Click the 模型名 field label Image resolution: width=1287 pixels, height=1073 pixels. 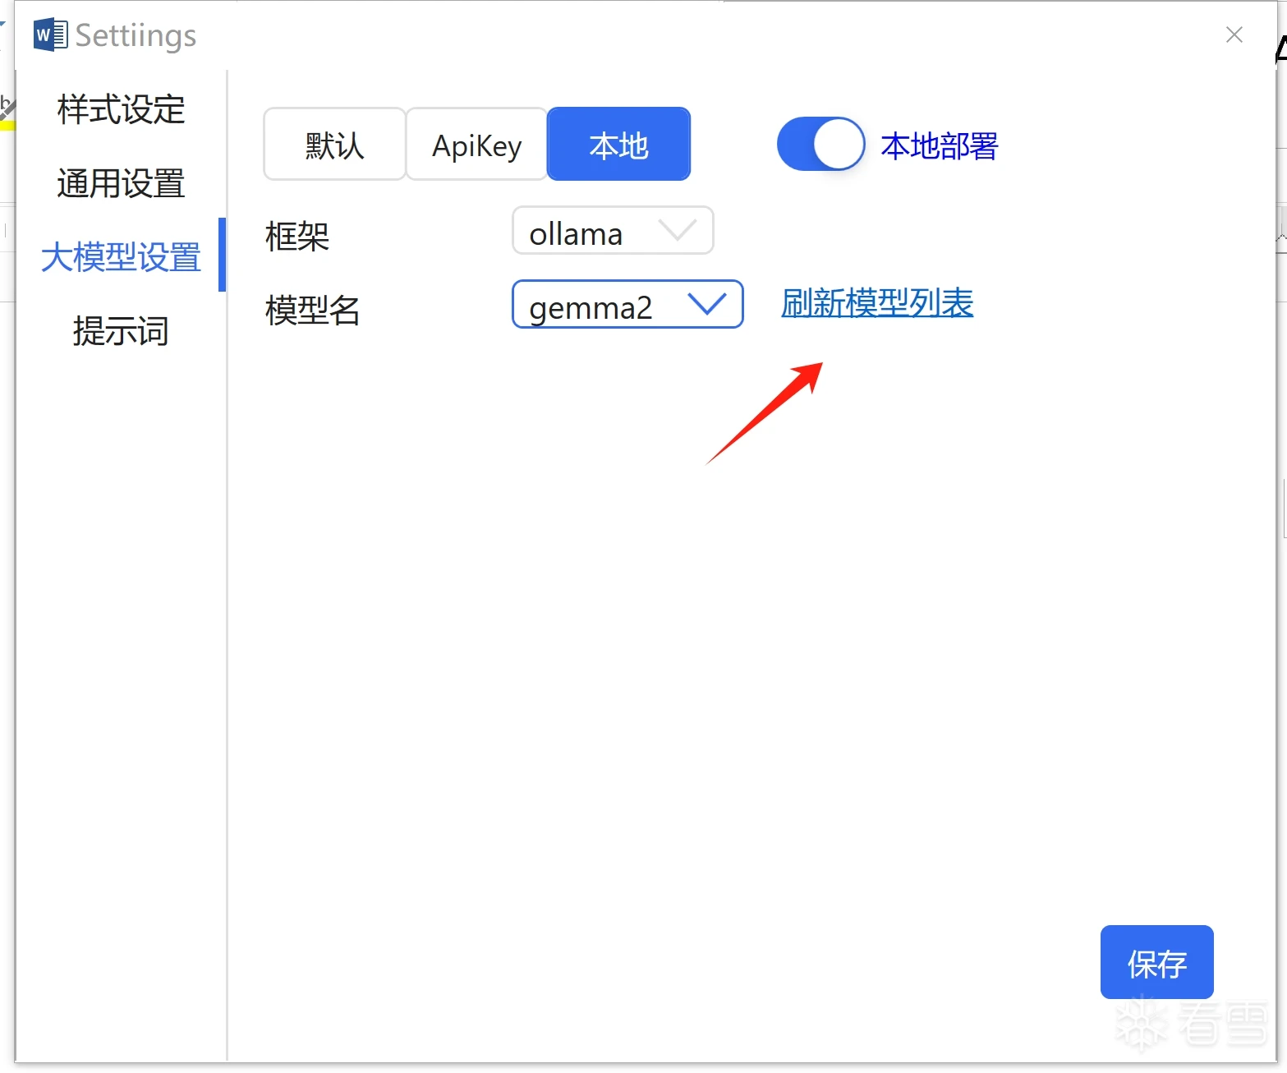click(313, 311)
